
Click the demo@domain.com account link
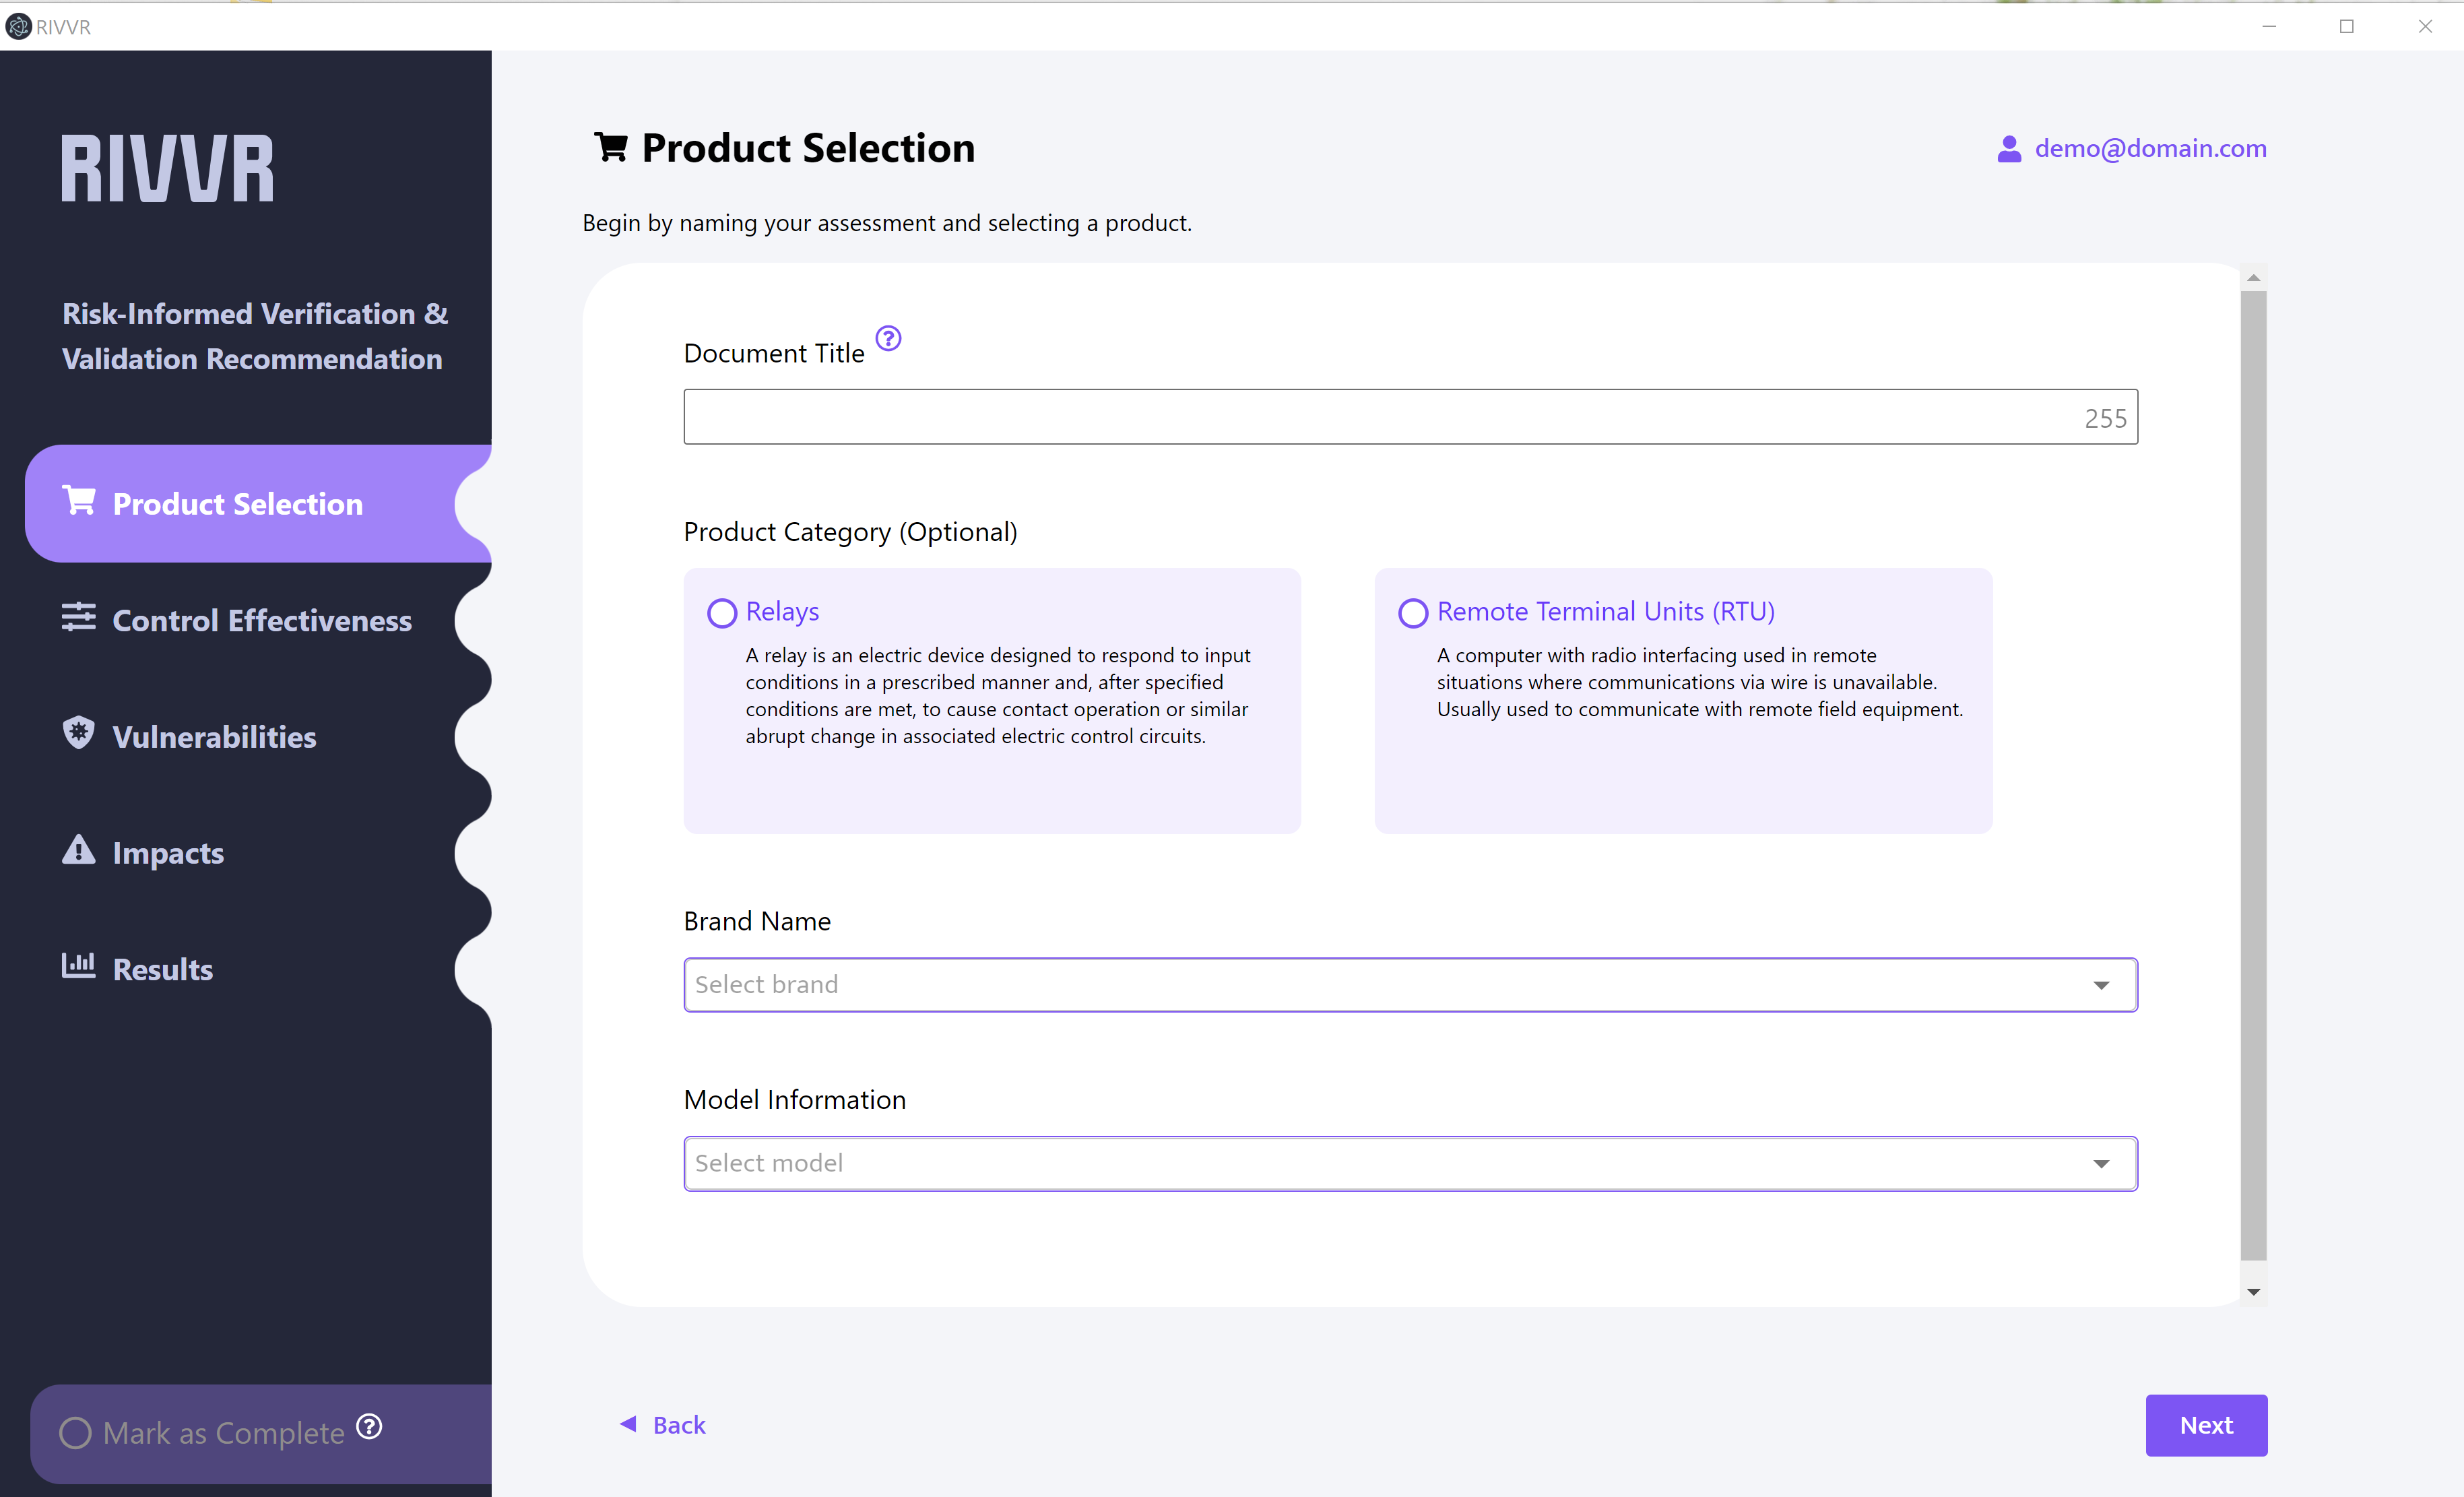pyautogui.click(x=2150, y=149)
